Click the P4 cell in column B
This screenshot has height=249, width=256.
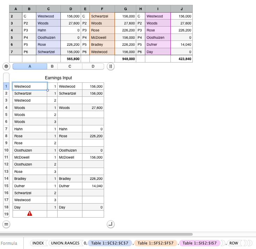point(29,38)
